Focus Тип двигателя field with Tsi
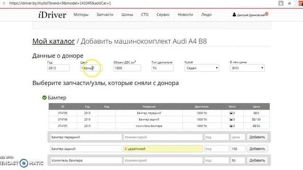Viewport: 303px width, 170px height. [162, 68]
